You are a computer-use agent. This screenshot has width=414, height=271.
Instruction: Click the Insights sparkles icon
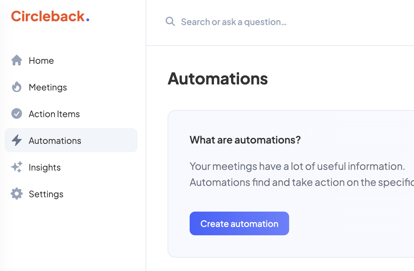coord(17,167)
